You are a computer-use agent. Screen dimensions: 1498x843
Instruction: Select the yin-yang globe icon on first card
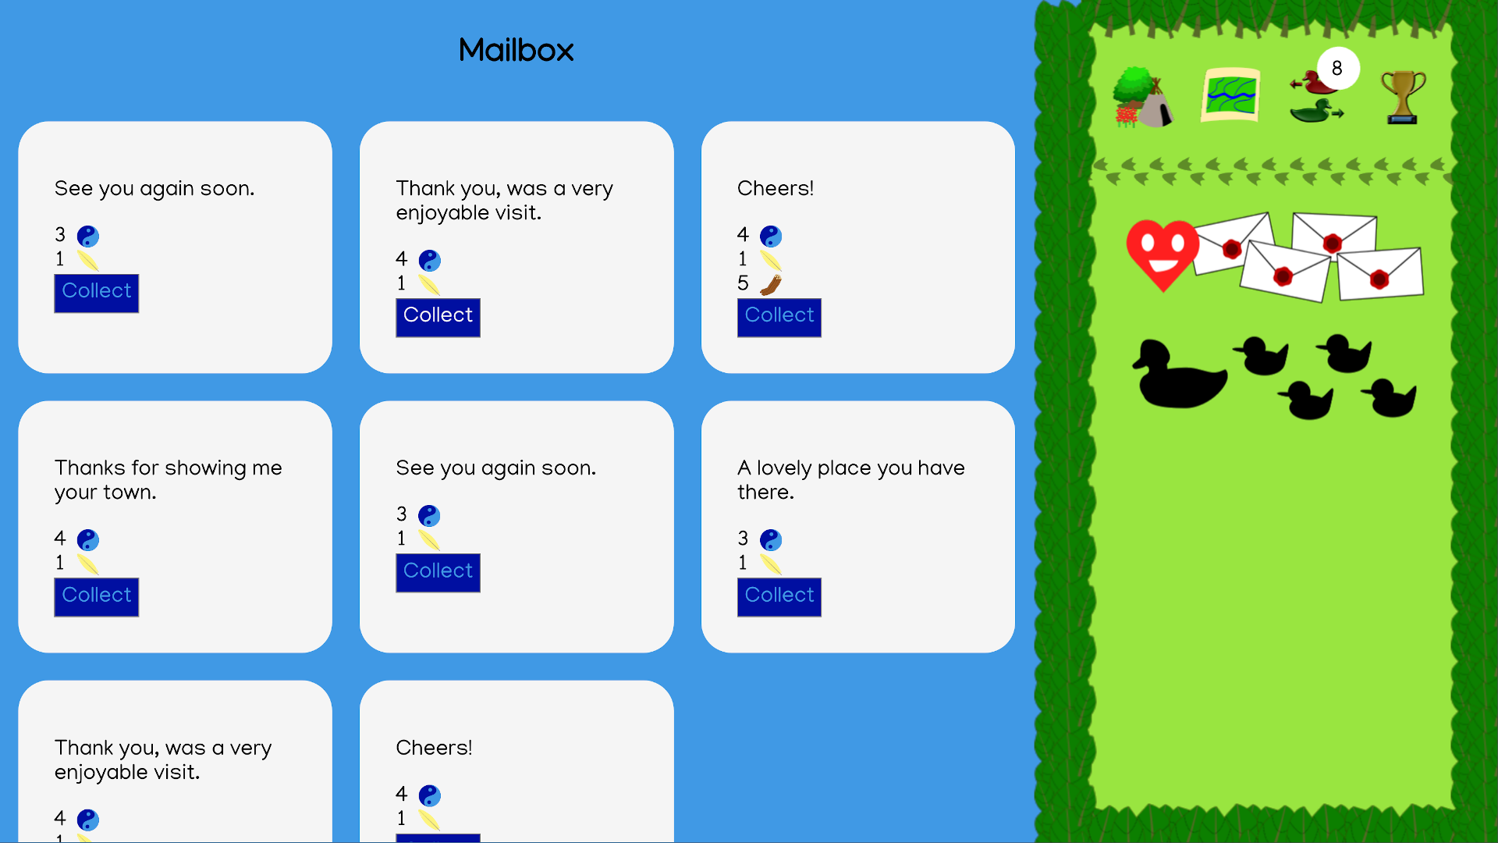(x=88, y=235)
